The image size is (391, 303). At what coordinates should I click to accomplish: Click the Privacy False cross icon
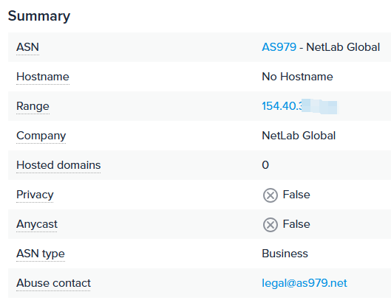point(271,195)
